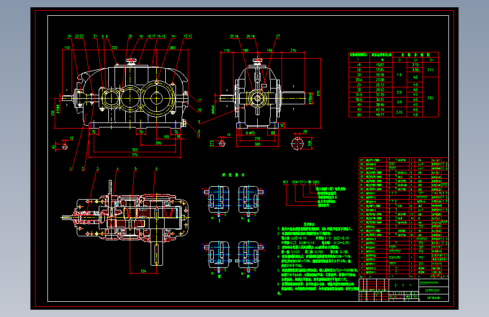Select table cell 49.17
Image resolution: width=489 pixels, height=317 pixels.
[380, 115]
